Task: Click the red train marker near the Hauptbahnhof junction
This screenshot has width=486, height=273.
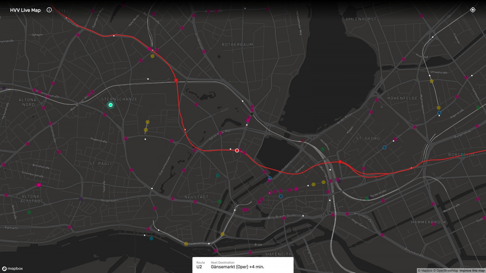Action: (x=339, y=161)
